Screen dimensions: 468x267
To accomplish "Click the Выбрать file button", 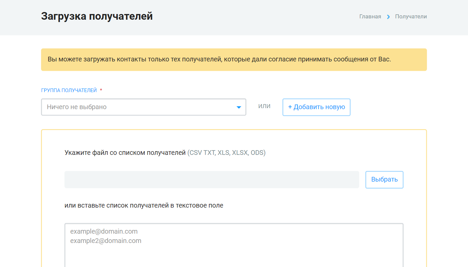I will point(384,180).
